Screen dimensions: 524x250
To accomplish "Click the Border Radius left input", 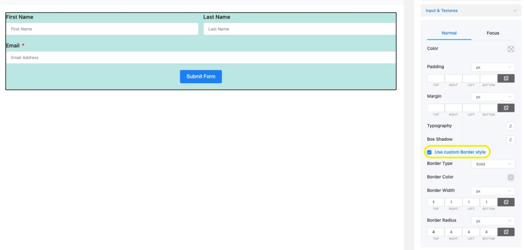I will click(x=471, y=232).
